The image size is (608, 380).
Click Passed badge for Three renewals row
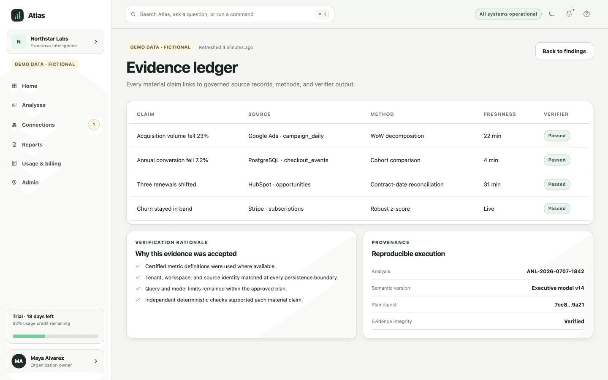click(x=557, y=184)
